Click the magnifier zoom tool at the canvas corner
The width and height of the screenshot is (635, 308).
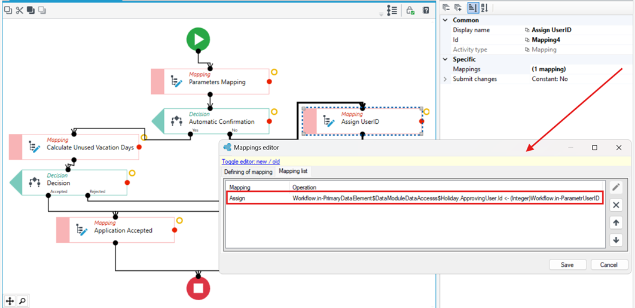point(22,301)
